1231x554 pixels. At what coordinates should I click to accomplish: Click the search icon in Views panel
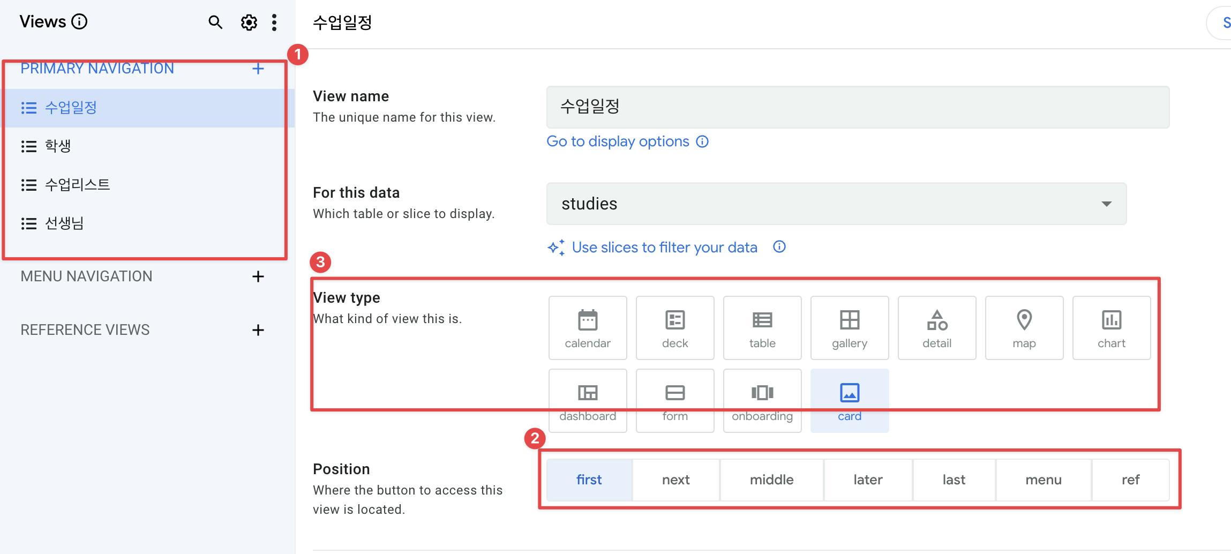pos(215,23)
